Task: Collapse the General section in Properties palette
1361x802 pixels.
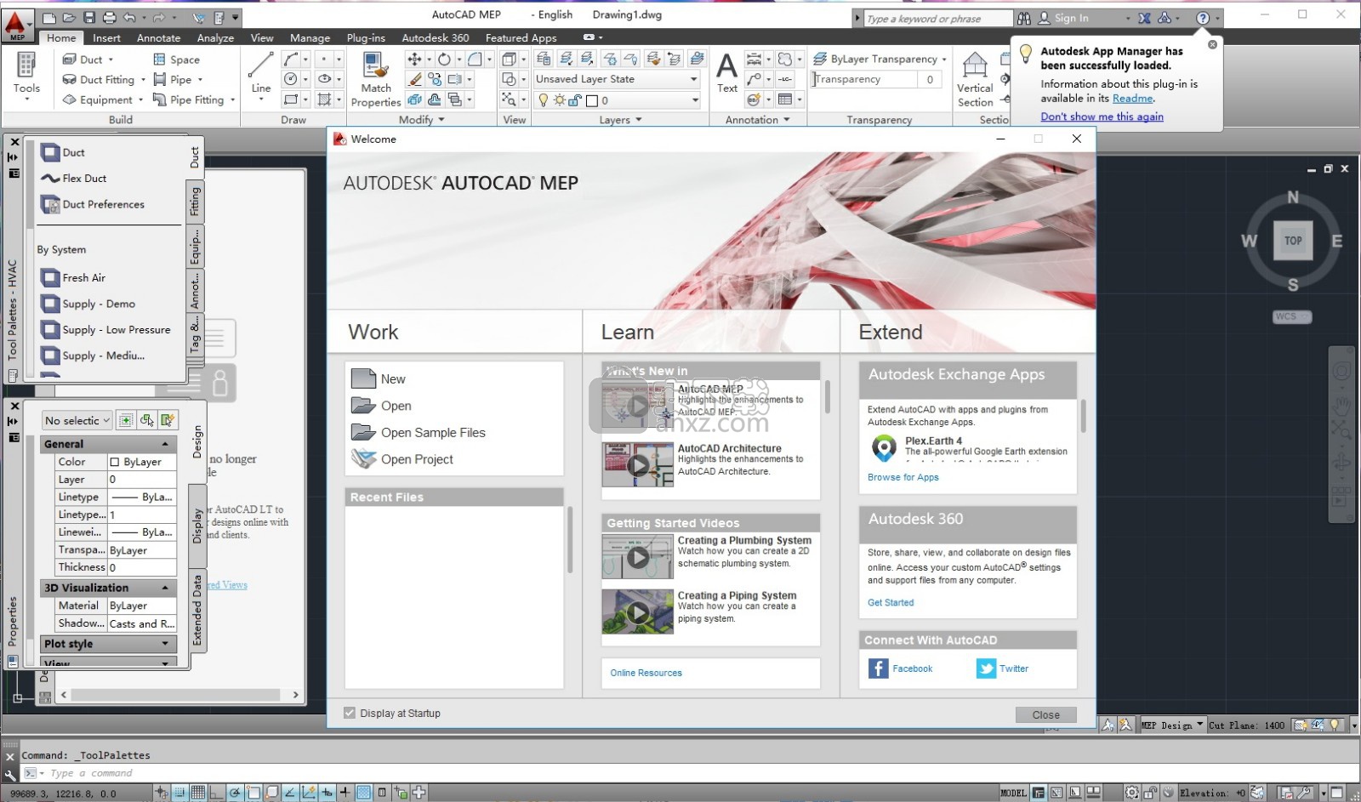Action: (165, 444)
